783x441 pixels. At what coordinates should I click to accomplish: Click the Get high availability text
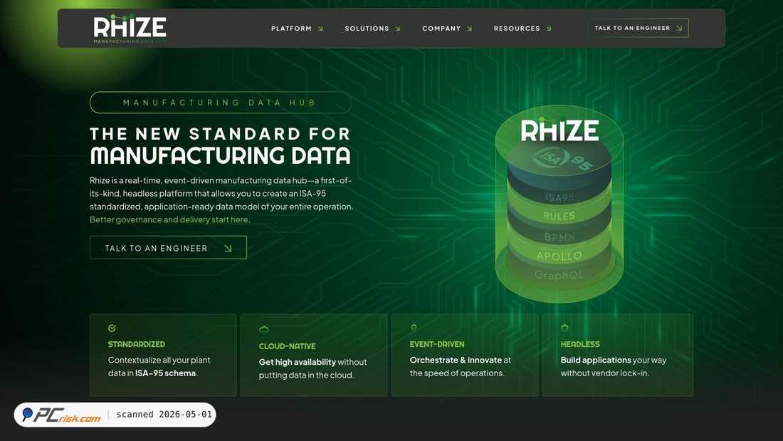pyautogui.click(x=297, y=362)
